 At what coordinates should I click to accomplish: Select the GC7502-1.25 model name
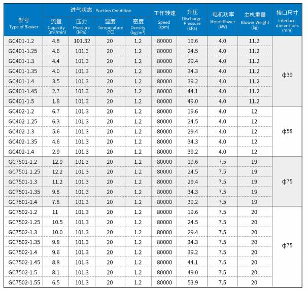[24, 222]
